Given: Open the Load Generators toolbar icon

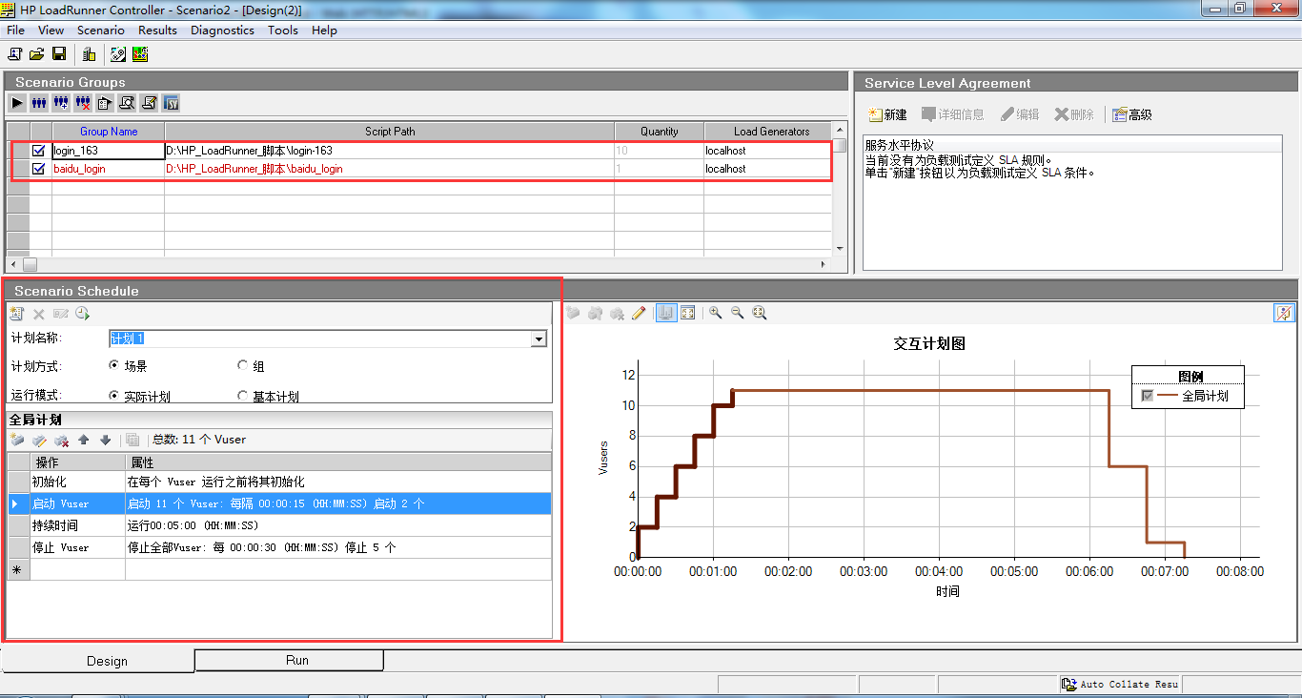Looking at the screenshot, I should click(89, 54).
